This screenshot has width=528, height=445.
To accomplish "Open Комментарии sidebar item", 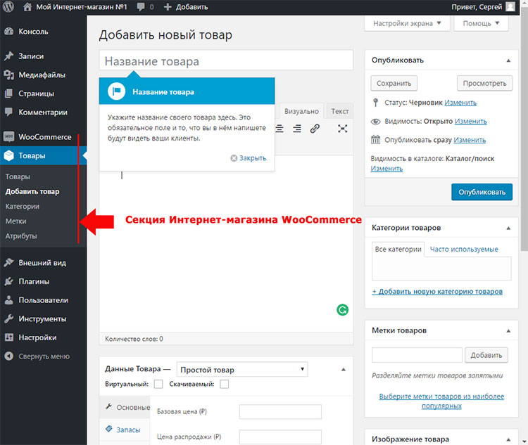I will (x=43, y=112).
